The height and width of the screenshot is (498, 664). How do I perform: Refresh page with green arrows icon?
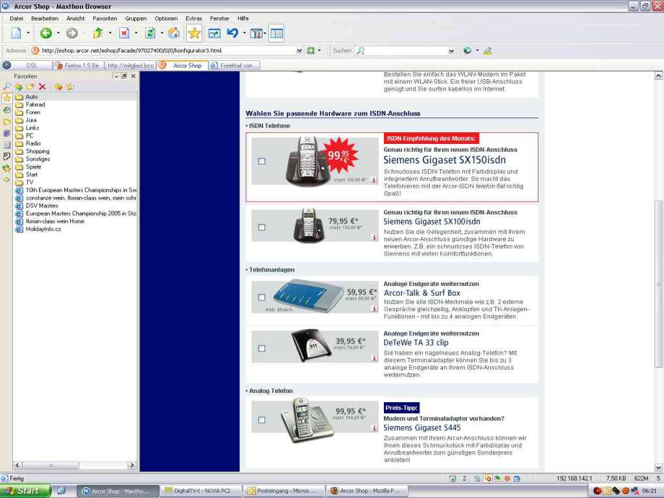pyautogui.click(x=150, y=33)
